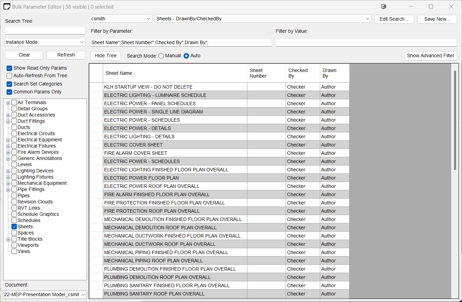Click cell 'MECHANICAL PIPING ROOF PLAN OVERALL'
Image resolution: width=462 pixels, height=302 pixels.
click(x=175, y=261)
